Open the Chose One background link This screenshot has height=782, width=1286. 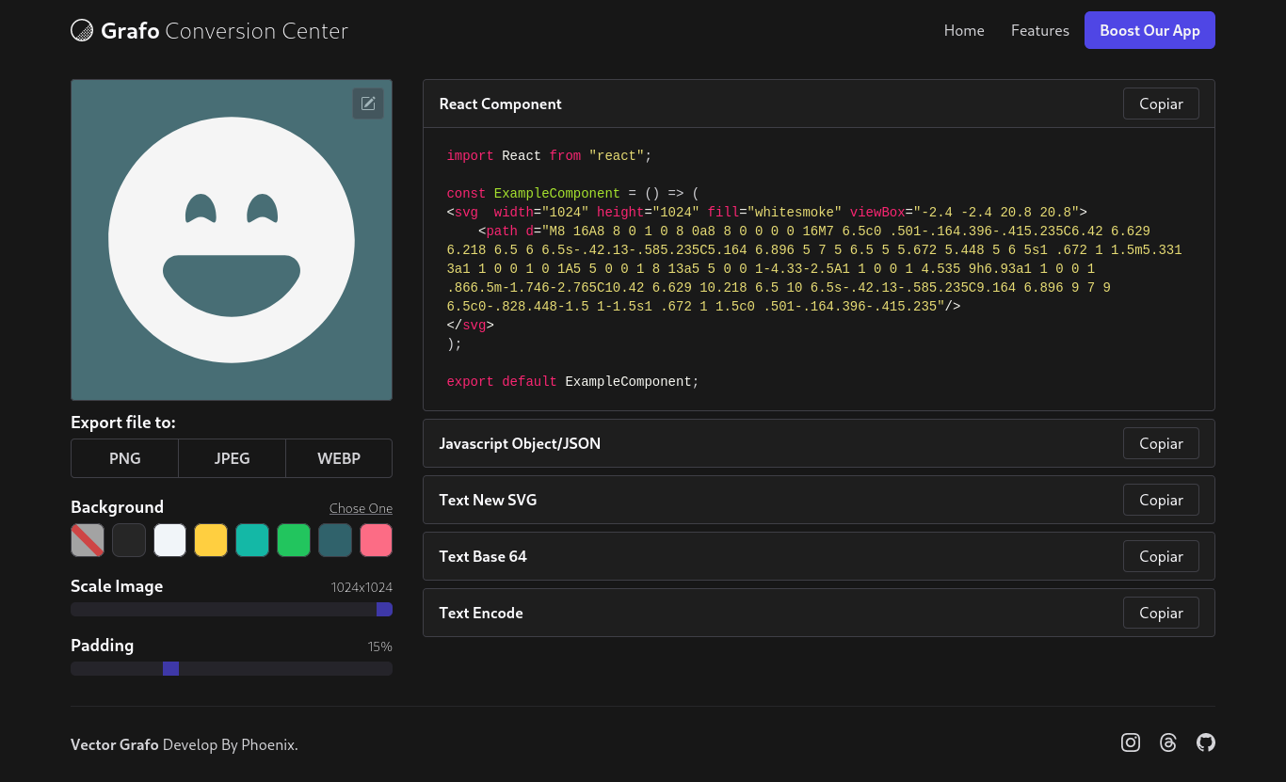point(361,508)
